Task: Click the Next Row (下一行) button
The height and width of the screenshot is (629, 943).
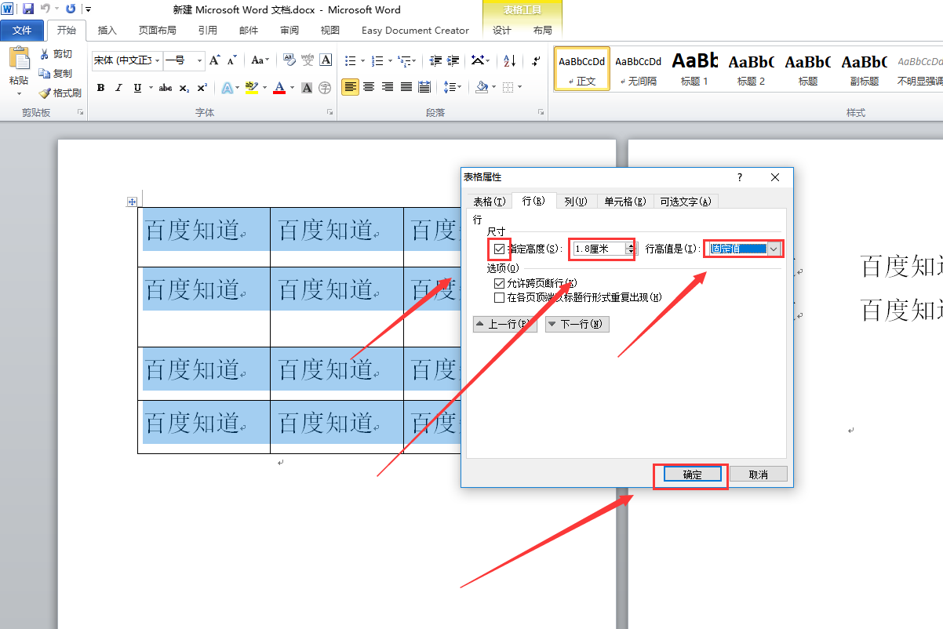Action: (x=577, y=324)
